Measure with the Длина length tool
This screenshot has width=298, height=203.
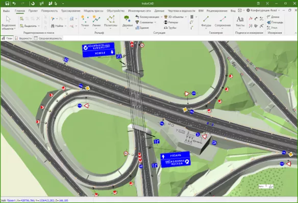pyautogui.click(x=273, y=17)
